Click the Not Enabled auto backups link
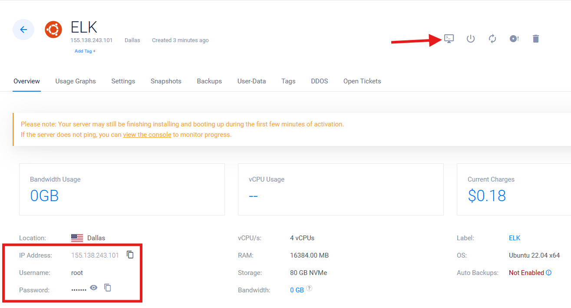The image size is (571, 308). (x=526, y=273)
